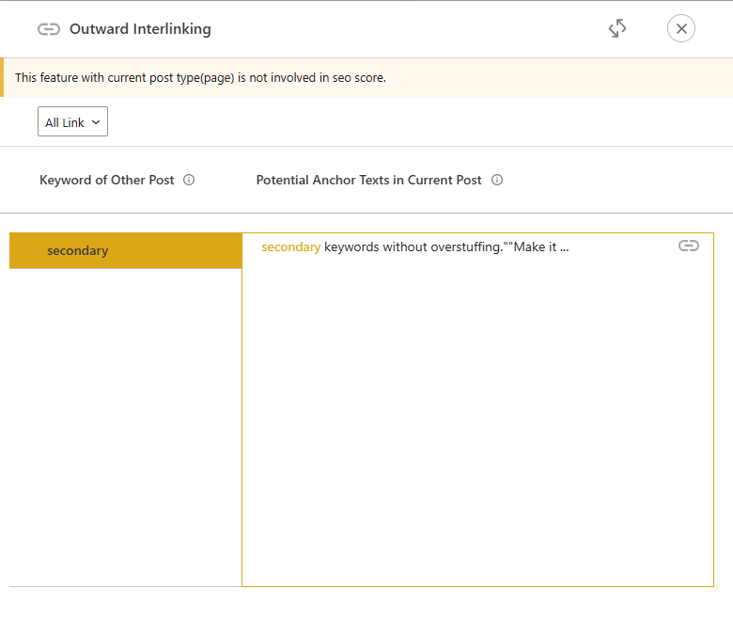The height and width of the screenshot is (636, 733).
Task: Select the 'secondary' keyword row
Action: tap(125, 250)
